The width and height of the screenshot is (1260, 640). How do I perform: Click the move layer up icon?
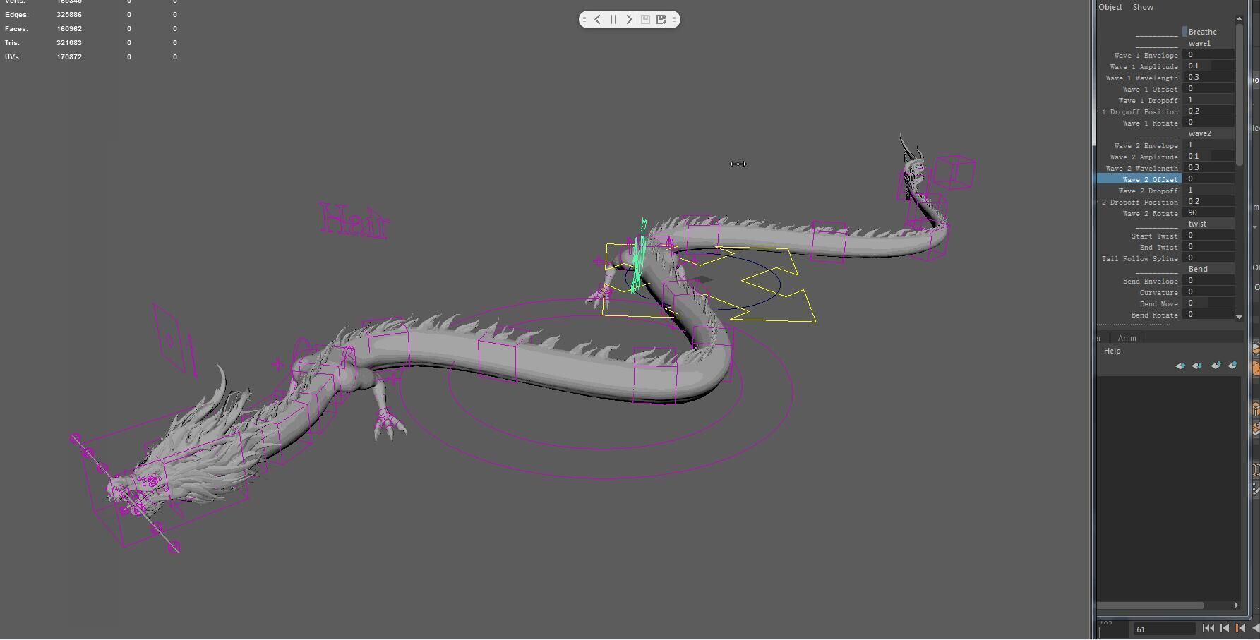click(1180, 366)
